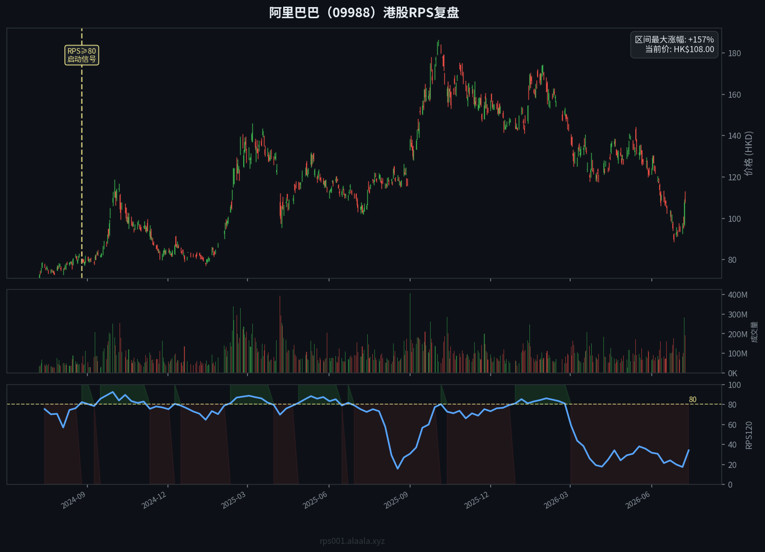Click the 2025-03 date label
Image resolution: width=765 pixels, height=552 pixels.
click(x=233, y=500)
